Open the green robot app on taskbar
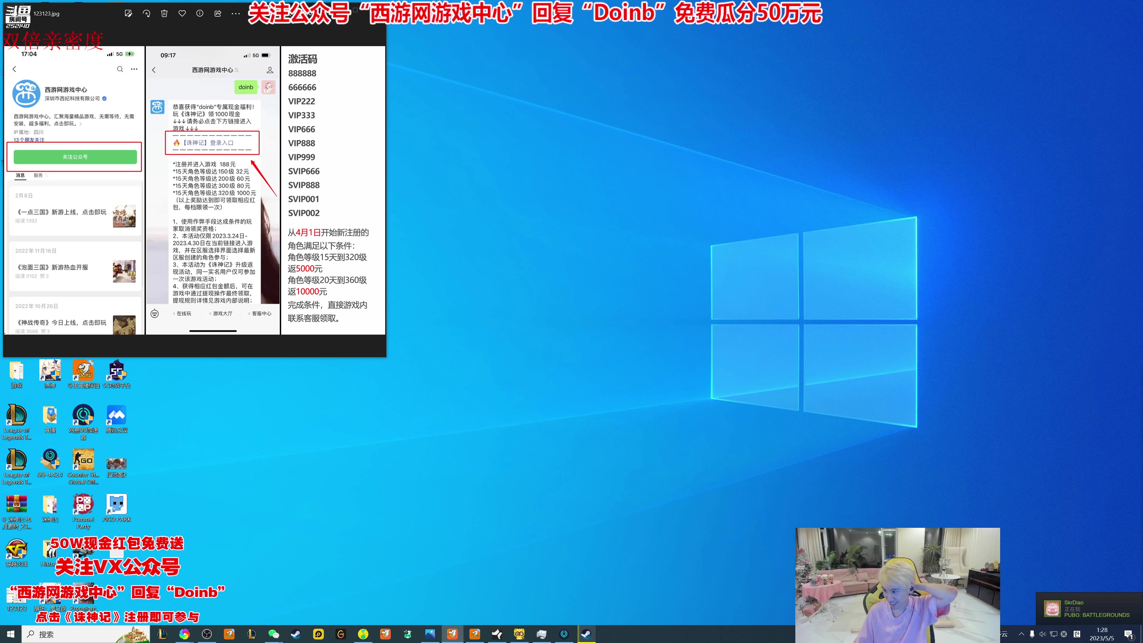1143x643 pixels. (x=408, y=634)
